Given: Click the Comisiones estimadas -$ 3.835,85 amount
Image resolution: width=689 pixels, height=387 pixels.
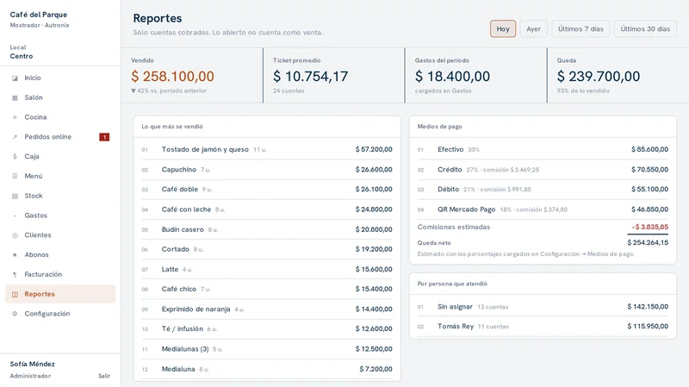Looking at the screenshot, I should click(650, 228).
